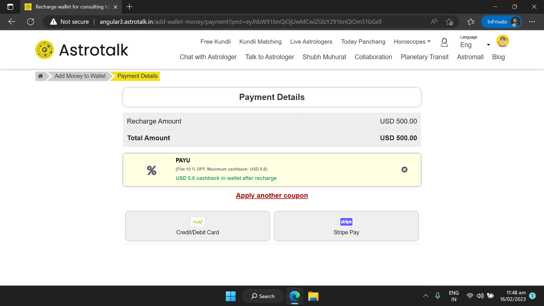Viewport: 544px width, 306px height.
Task: Click the PayU logo icon
Action: click(197, 222)
